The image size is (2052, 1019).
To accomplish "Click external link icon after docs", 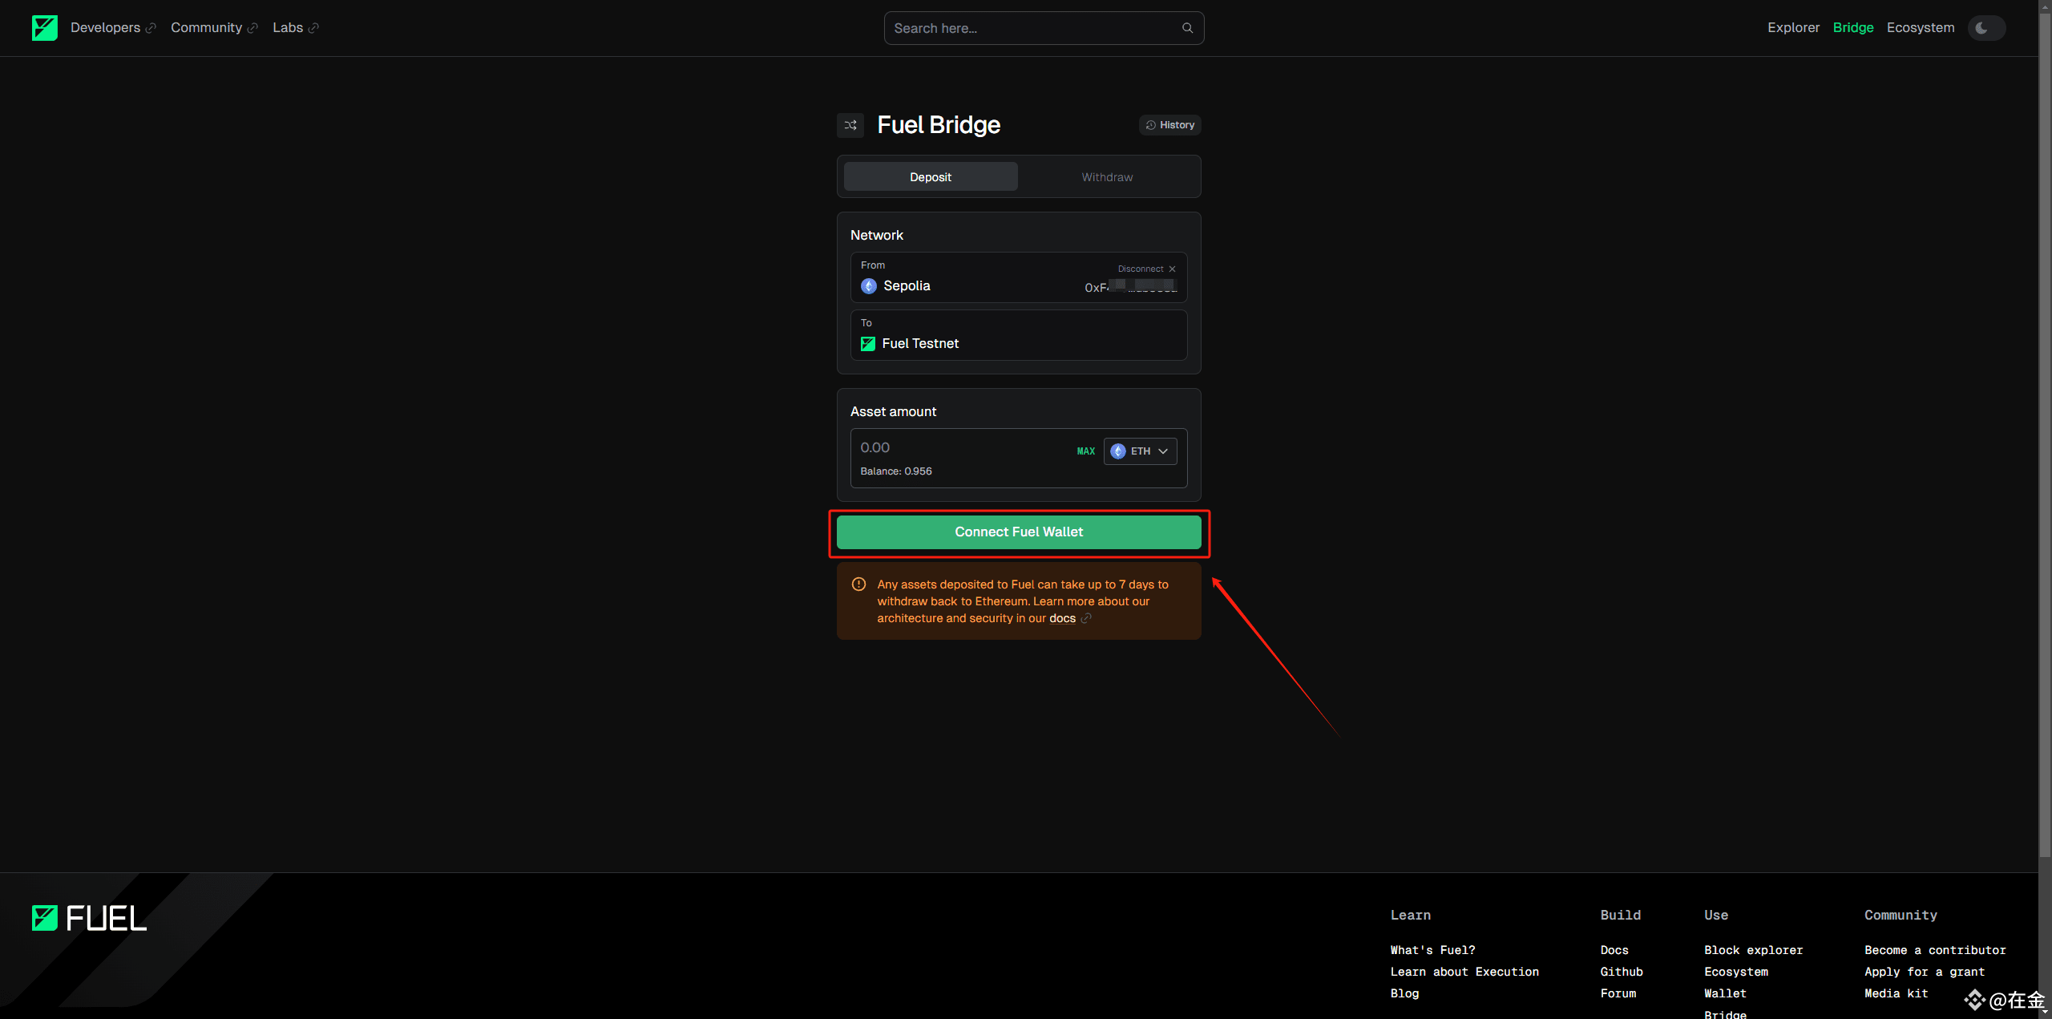I will pyautogui.click(x=1086, y=618).
